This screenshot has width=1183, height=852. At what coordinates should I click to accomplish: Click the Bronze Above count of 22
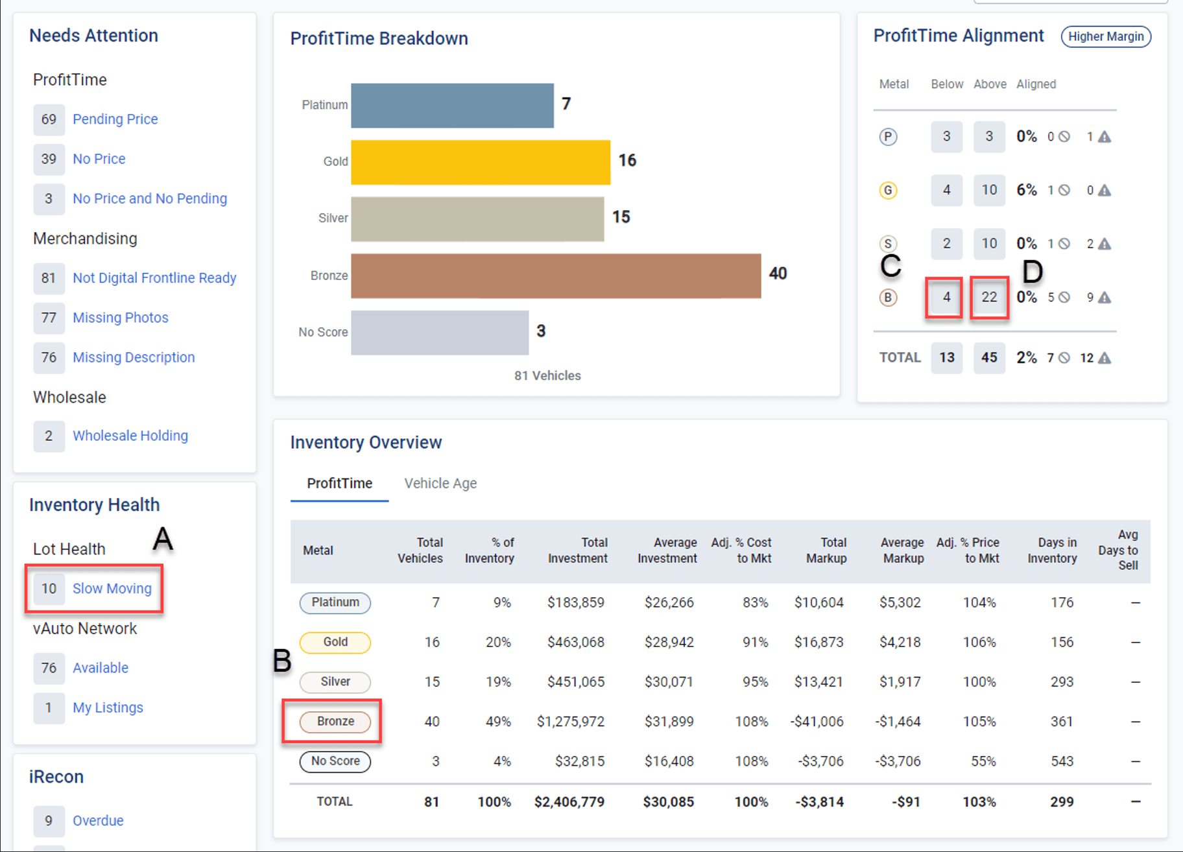[988, 298]
